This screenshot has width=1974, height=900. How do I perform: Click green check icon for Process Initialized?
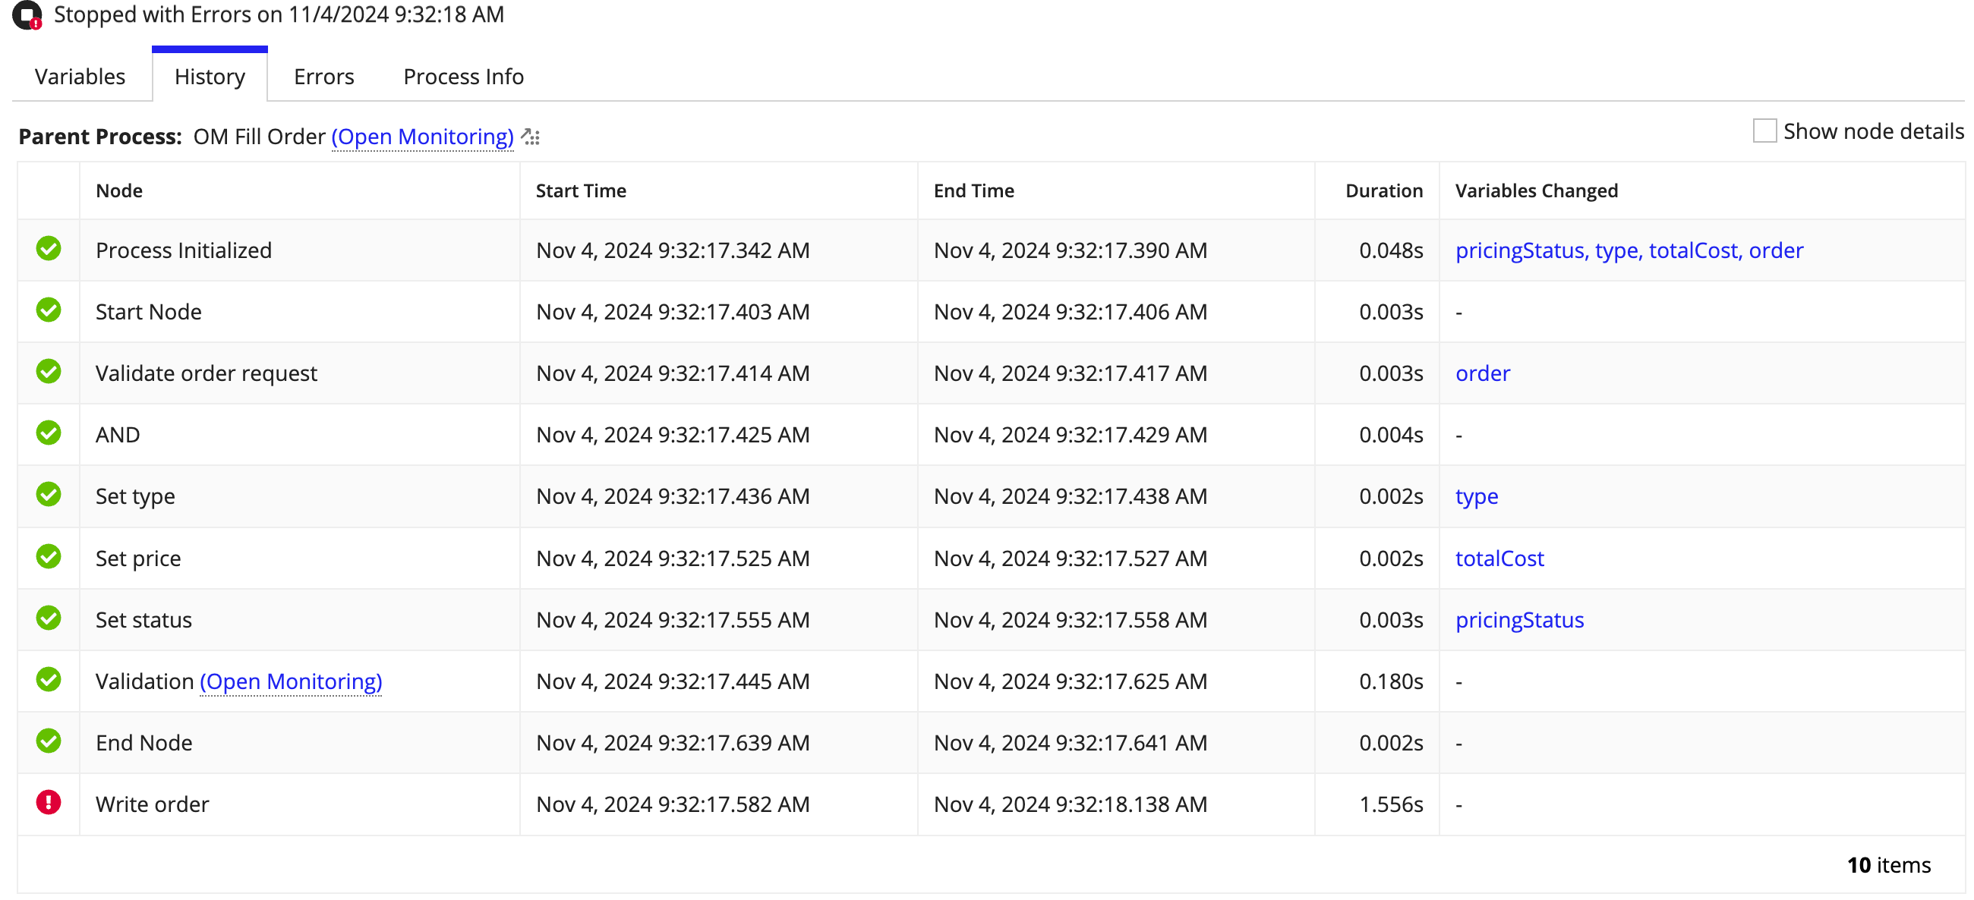click(49, 249)
